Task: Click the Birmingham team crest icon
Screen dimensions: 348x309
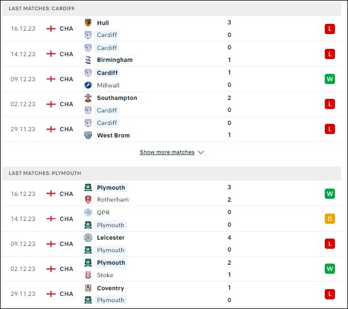Action: coord(88,60)
